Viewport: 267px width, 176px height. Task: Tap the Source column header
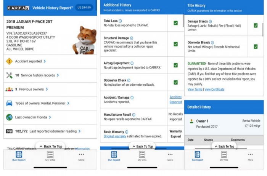tap(208, 140)
